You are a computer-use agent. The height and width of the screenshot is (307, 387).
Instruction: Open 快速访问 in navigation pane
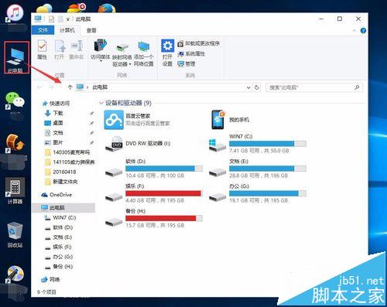coord(57,104)
